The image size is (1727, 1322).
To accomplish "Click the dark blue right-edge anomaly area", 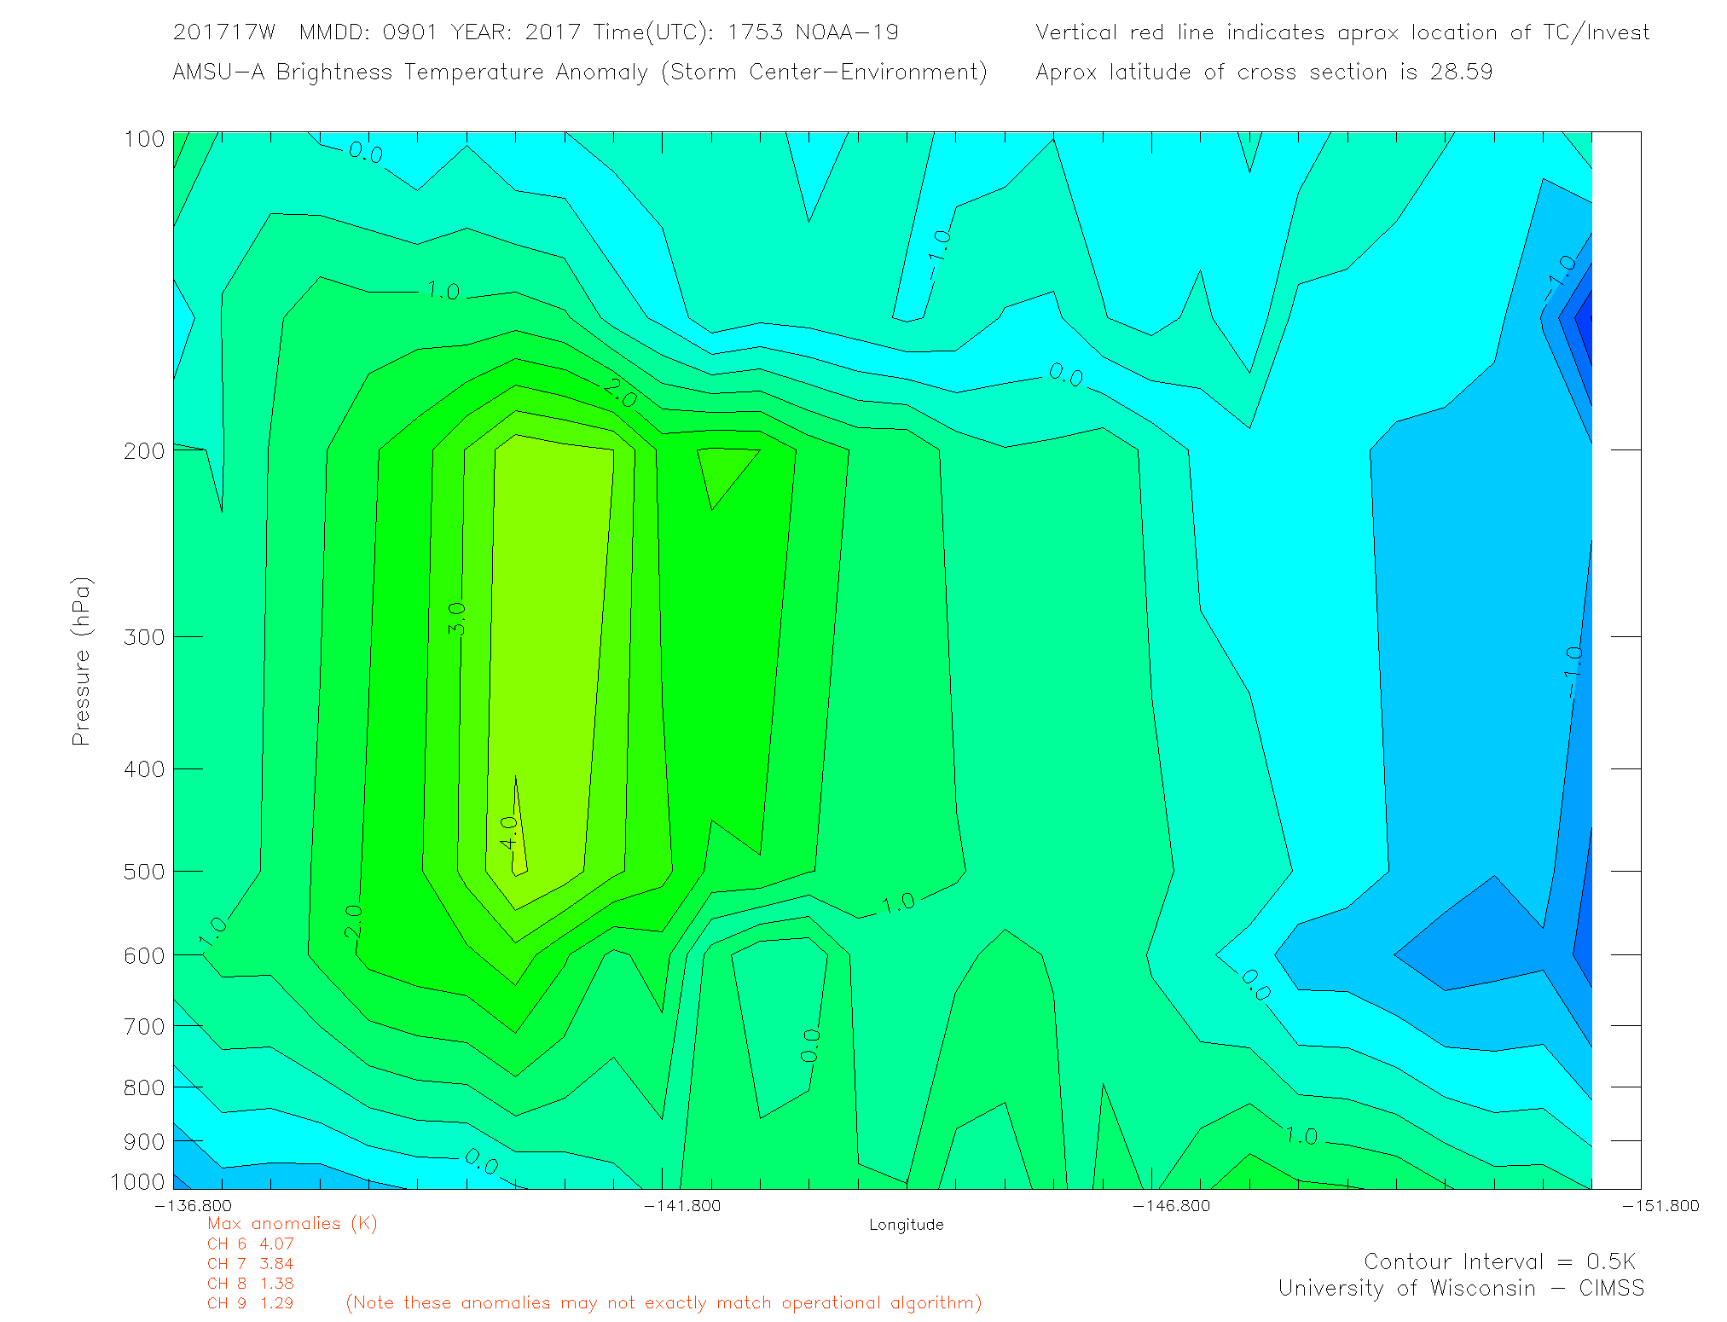I will click(x=1585, y=328).
